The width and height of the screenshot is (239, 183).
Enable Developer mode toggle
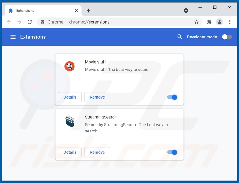[227, 37]
